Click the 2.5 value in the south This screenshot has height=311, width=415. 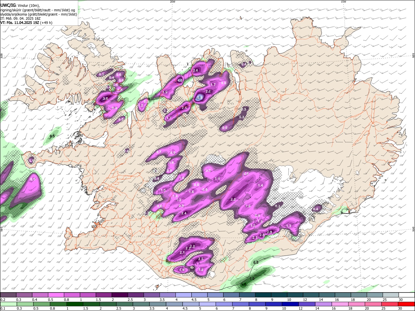tap(200, 259)
